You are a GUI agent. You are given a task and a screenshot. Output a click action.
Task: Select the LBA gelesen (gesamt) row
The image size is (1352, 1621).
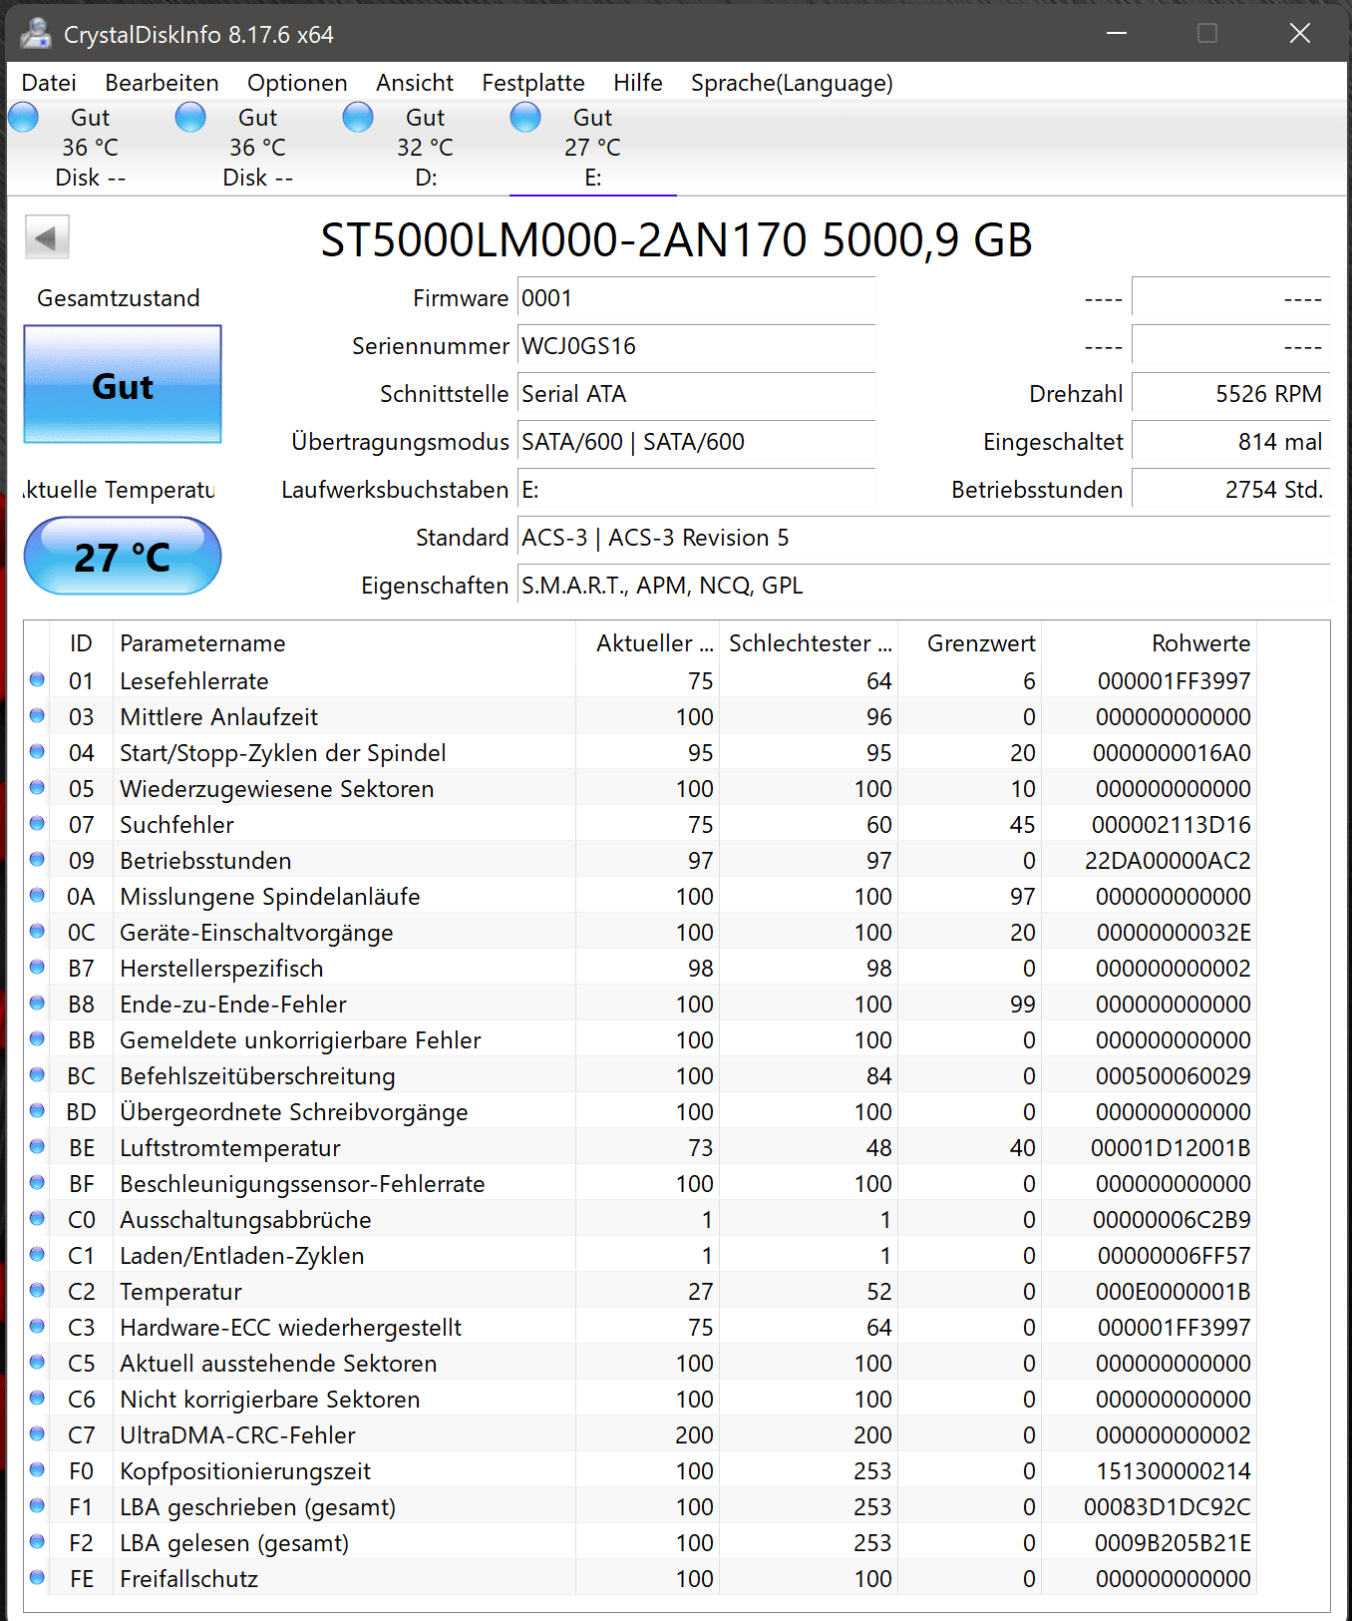pos(640,1543)
